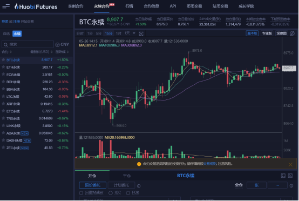The width and height of the screenshot is (299, 201).
Task: Favorite DASH永续 with its star
Action: [3, 140]
